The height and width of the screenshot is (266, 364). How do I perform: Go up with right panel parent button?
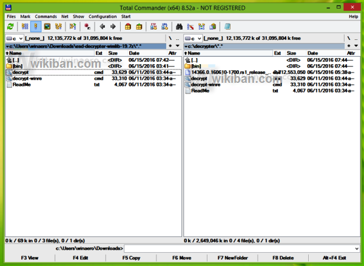[356, 39]
